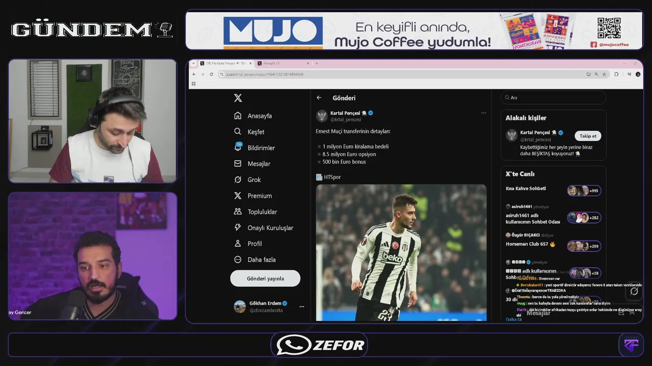This screenshot has width=652, height=366.
Task: Click the Zefor WhatsApp logo
Action: [x=319, y=345]
